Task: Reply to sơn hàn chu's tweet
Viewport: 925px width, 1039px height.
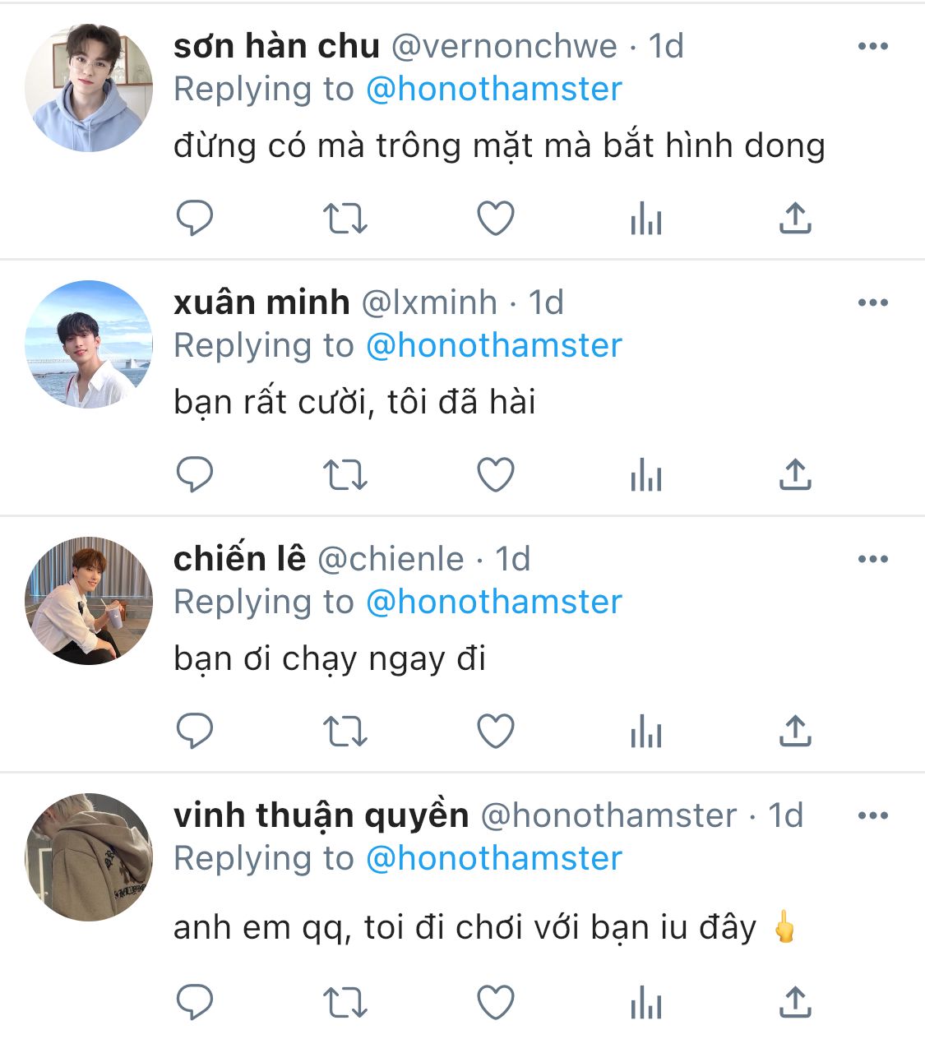Action: coord(195,219)
